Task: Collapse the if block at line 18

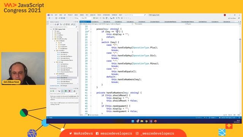Action: click(91, 32)
